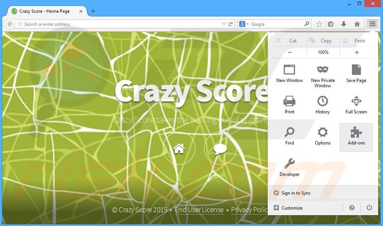Zoom in with the plus button
Viewport: 383px width, 226px height.
tap(357, 52)
